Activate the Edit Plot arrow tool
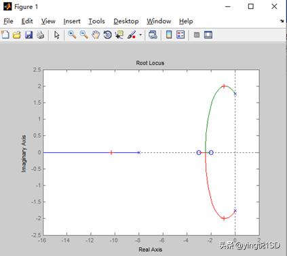The image size is (287, 256). (56, 35)
